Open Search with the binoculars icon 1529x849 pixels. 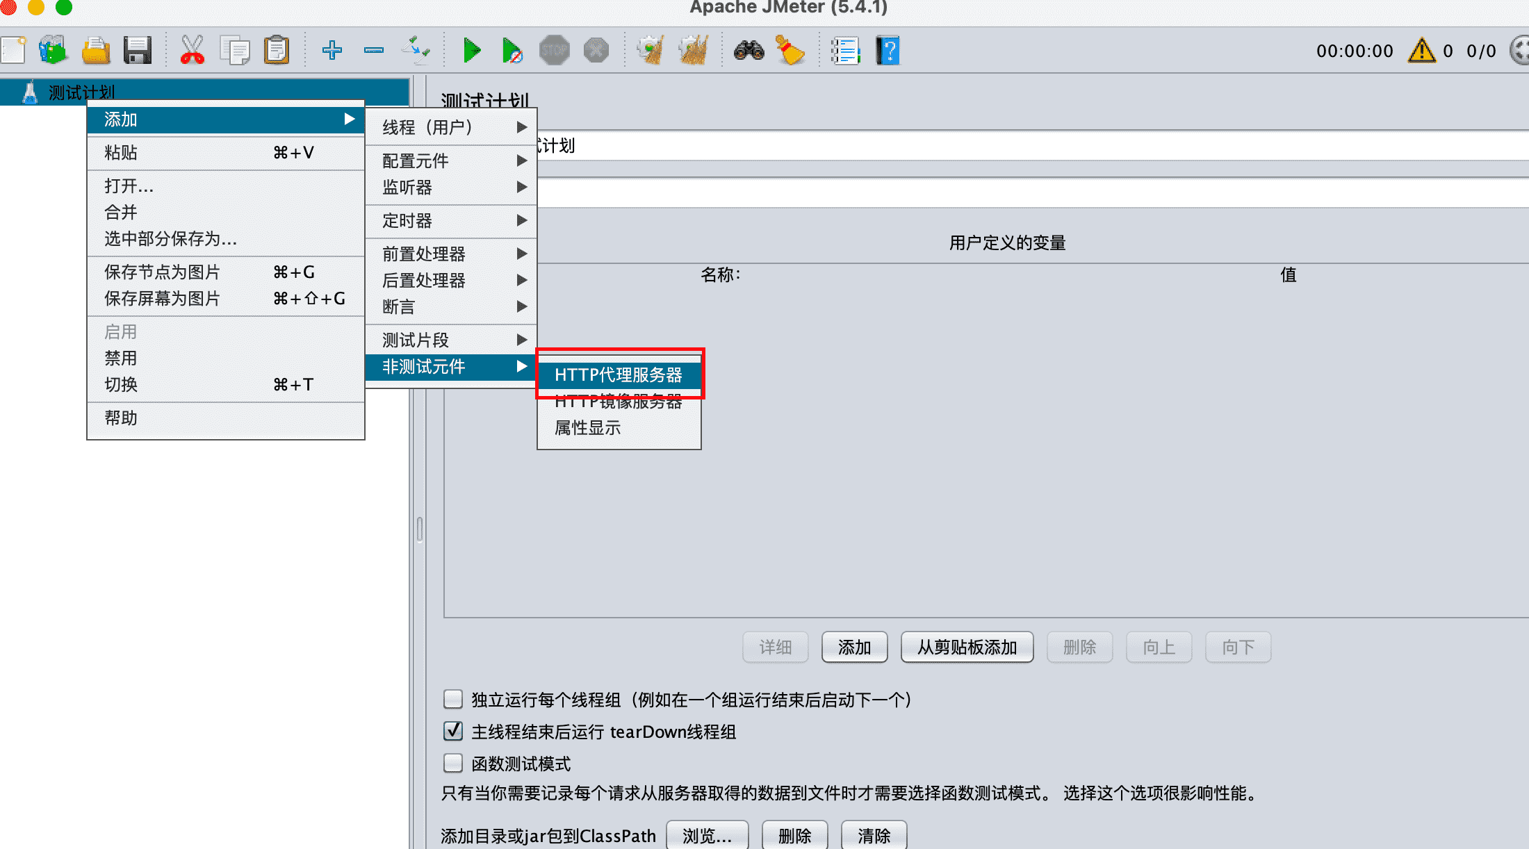pos(749,50)
